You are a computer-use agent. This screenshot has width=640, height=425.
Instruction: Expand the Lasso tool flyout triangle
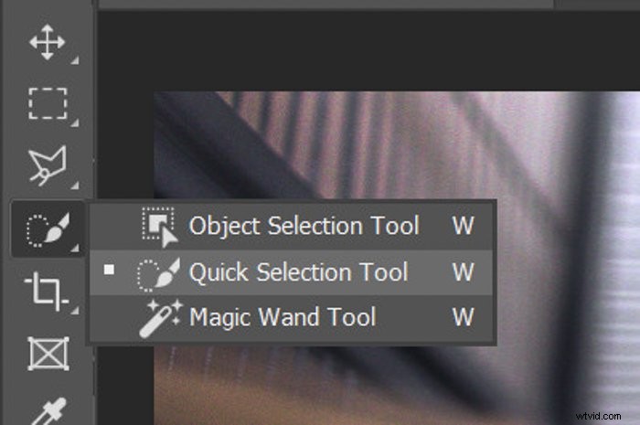point(75,186)
